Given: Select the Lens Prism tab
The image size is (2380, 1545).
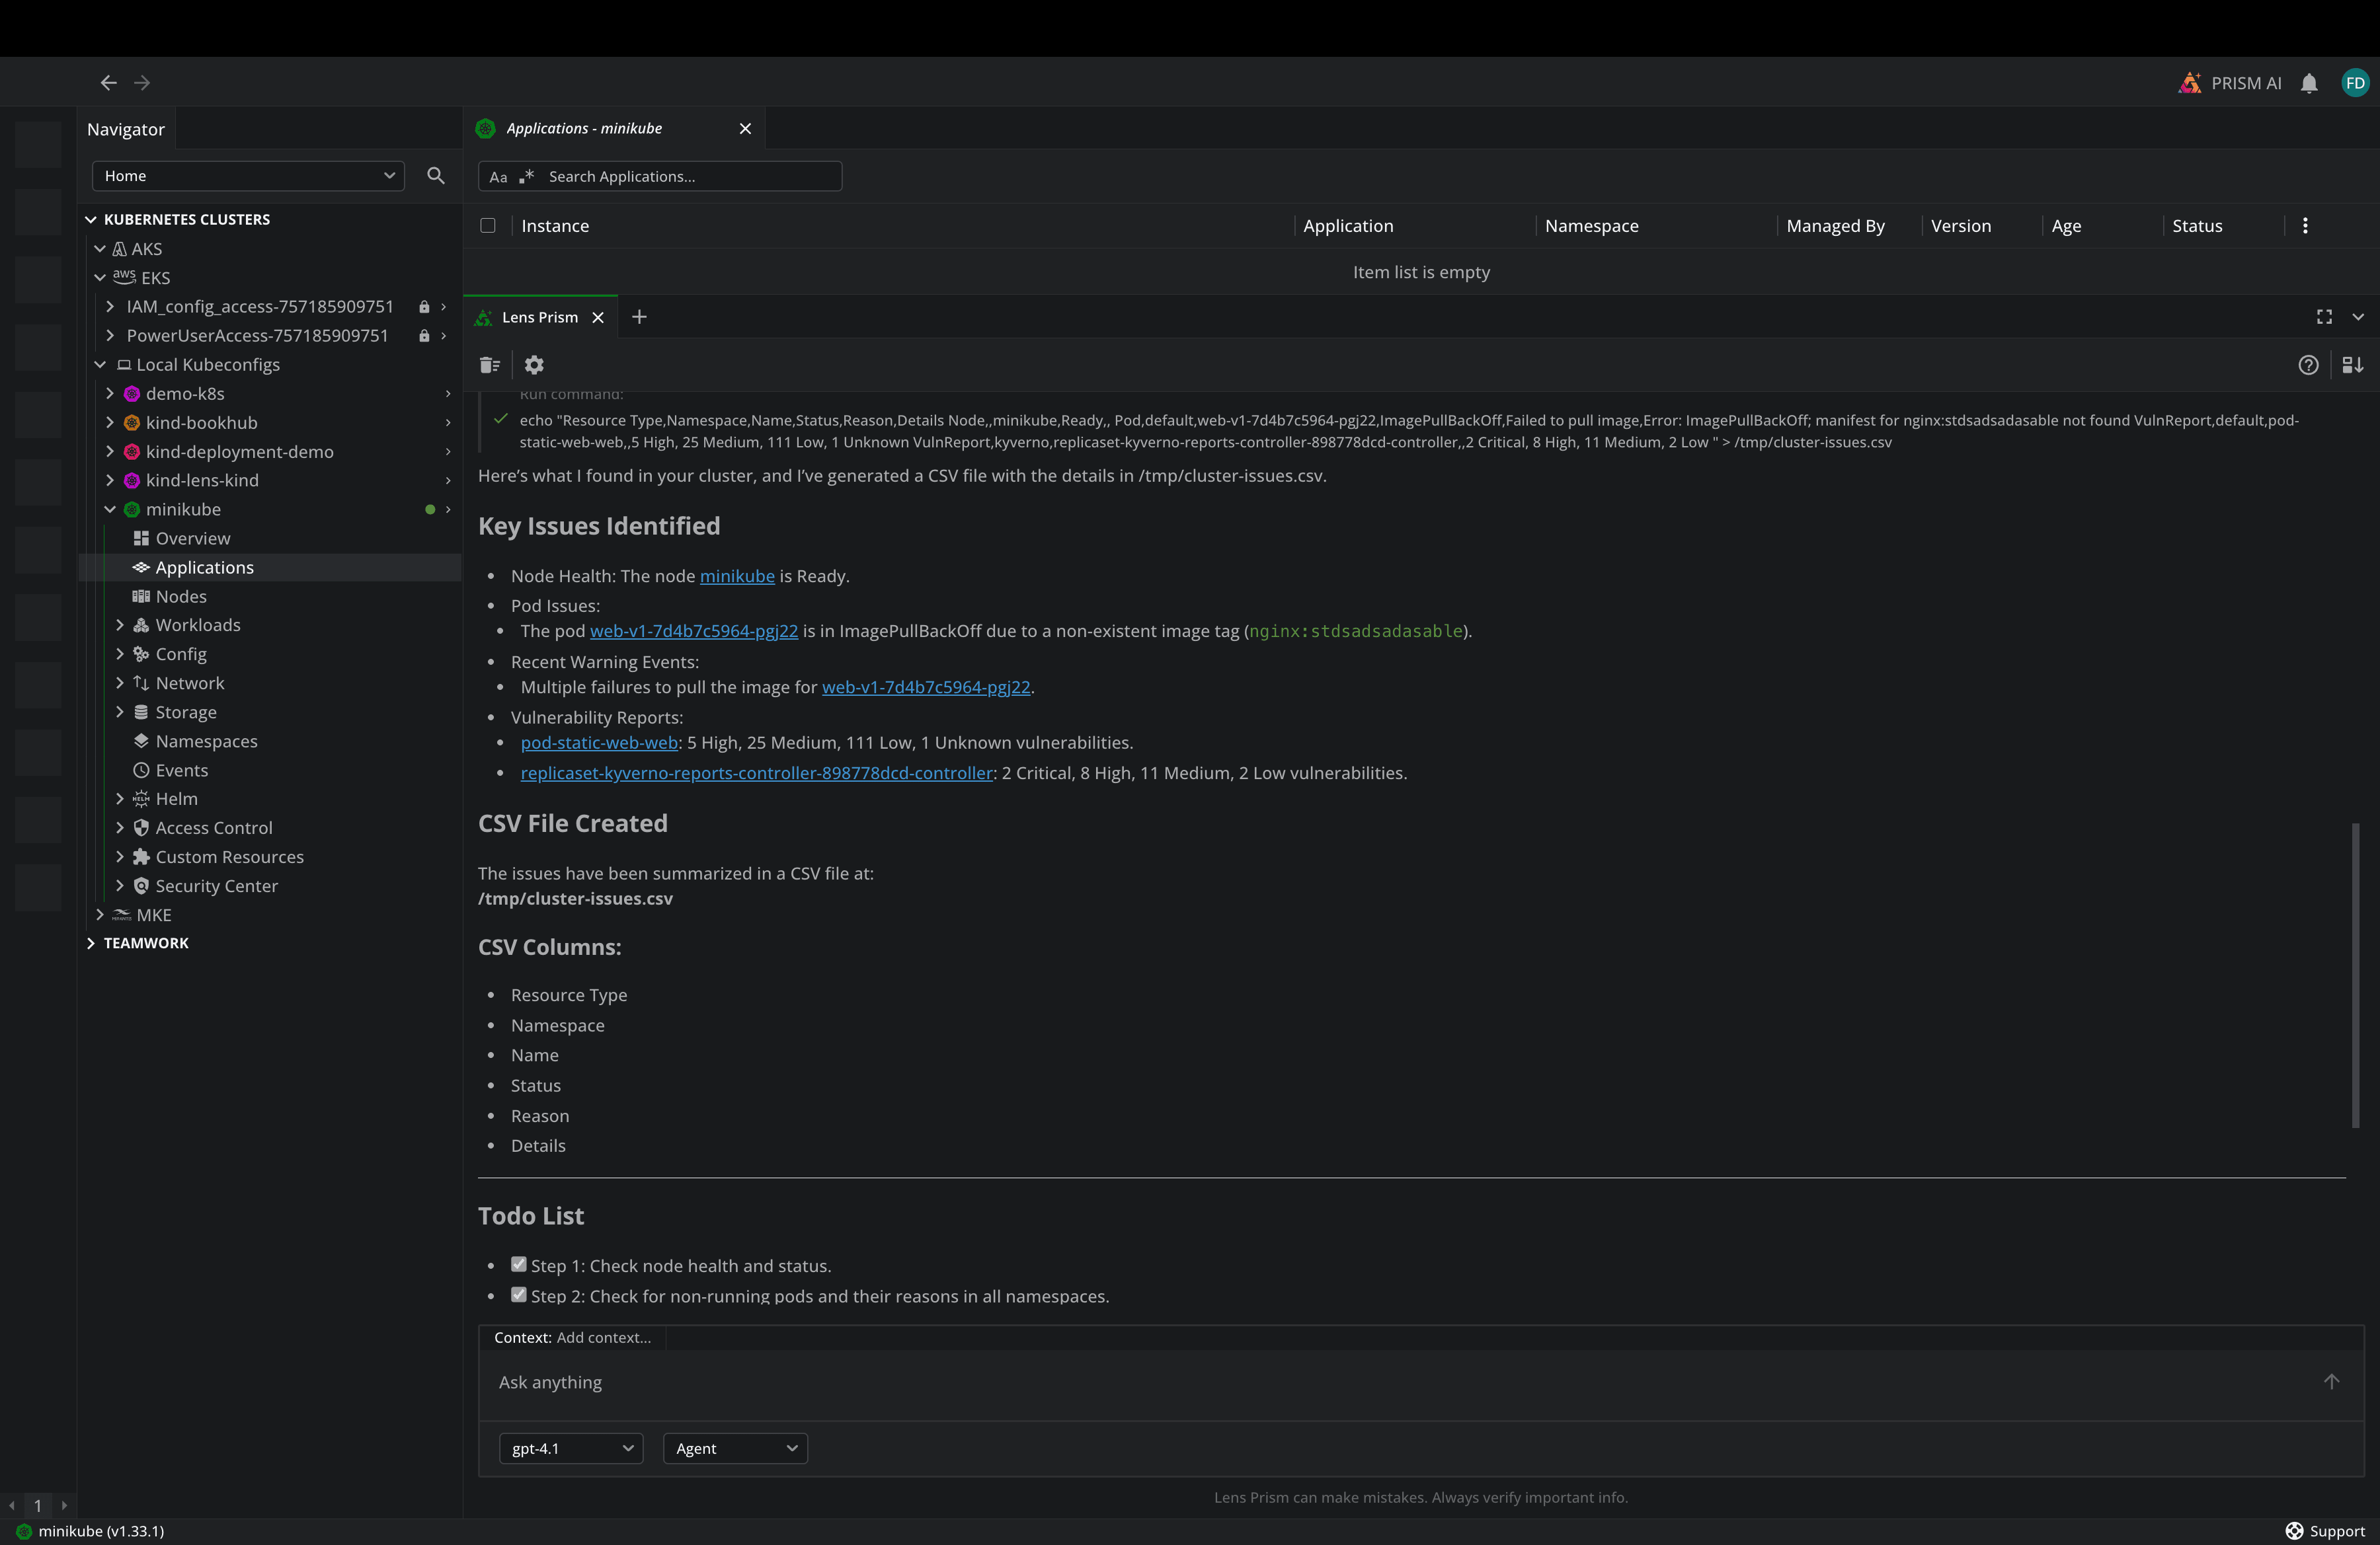Looking at the screenshot, I should pos(540,317).
